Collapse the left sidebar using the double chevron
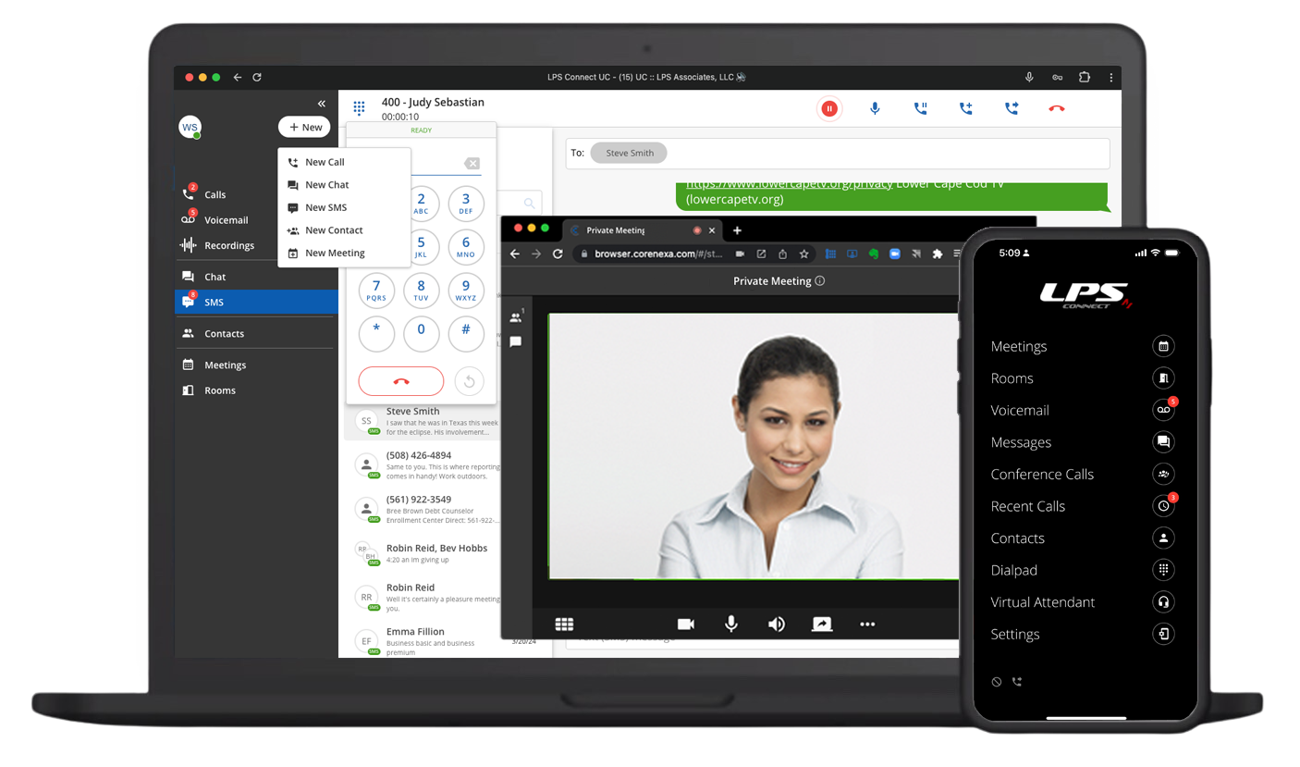 (x=322, y=104)
